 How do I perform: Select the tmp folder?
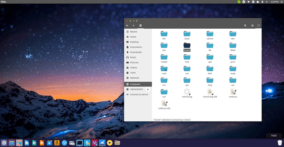[210, 82]
